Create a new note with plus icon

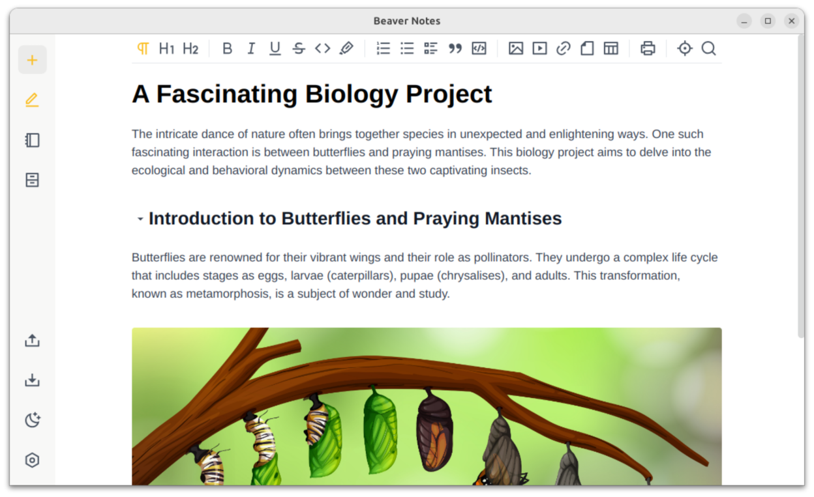coord(32,61)
